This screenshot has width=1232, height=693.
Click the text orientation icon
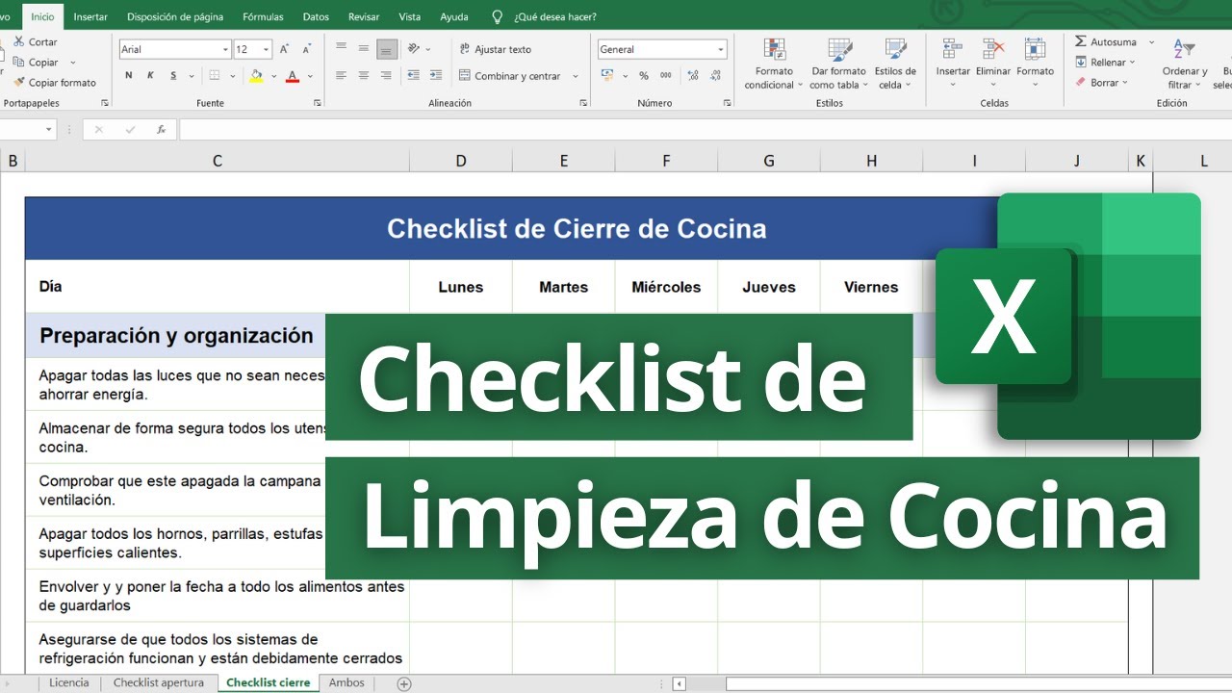pyautogui.click(x=414, y=48)
